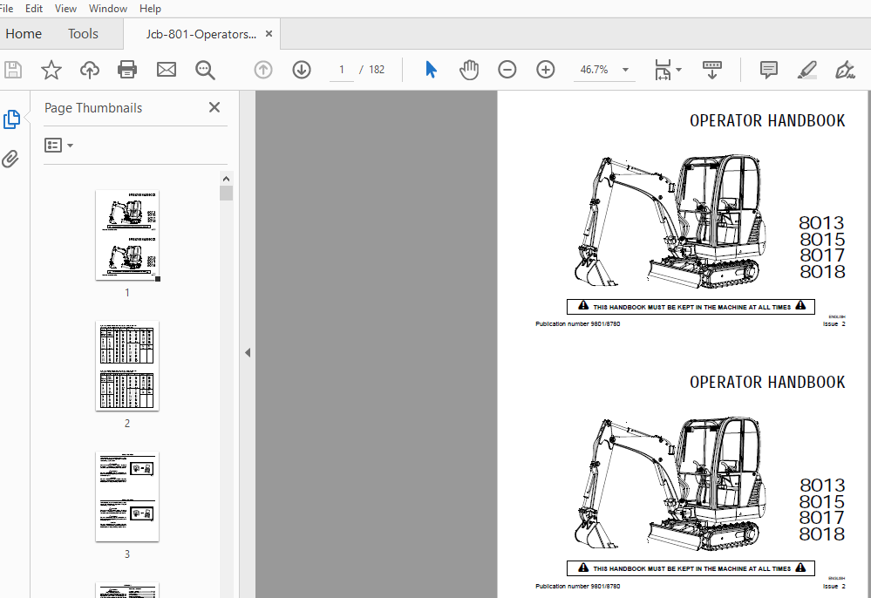Select page 1 thumbnail
The height and width of the screenshot is (598, 871).
click(x=127, y=234)
